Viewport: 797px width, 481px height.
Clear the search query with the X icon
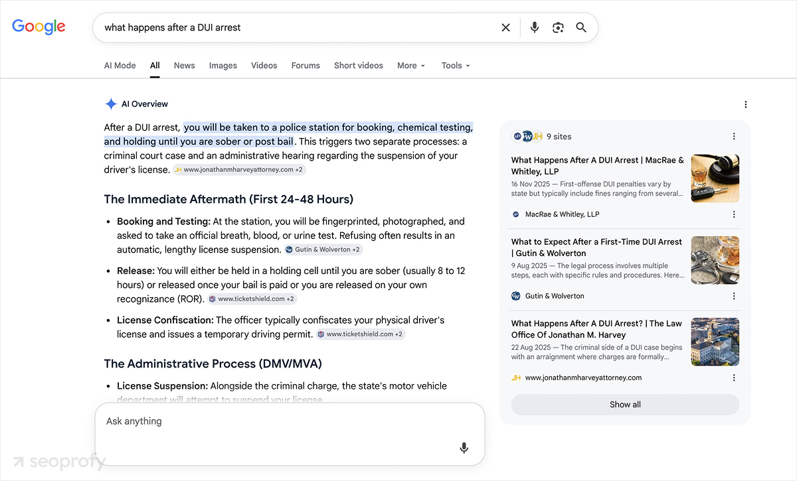click(x=506, y=27)
